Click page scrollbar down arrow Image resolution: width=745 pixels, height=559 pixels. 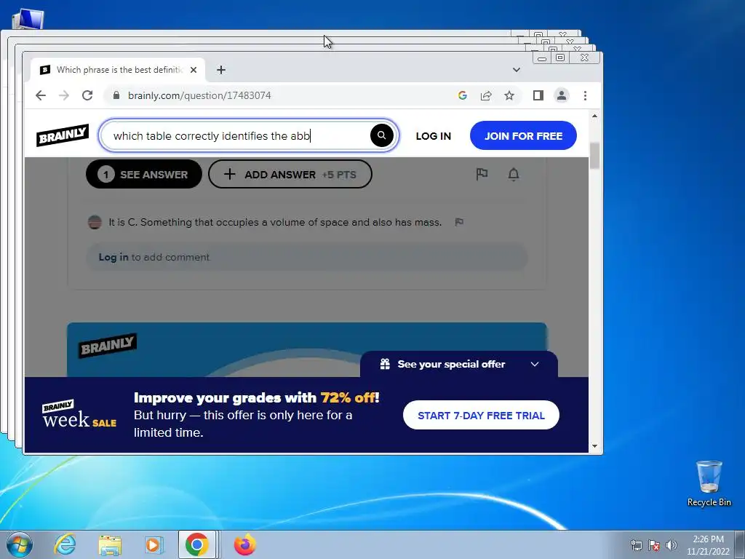[x=594, y=446]
